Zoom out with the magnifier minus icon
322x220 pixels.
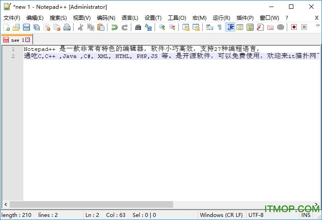172,27
